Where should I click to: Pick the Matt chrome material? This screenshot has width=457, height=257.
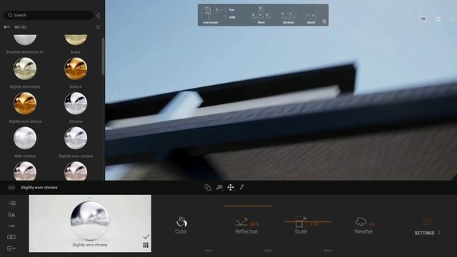(x=25, y=138)
